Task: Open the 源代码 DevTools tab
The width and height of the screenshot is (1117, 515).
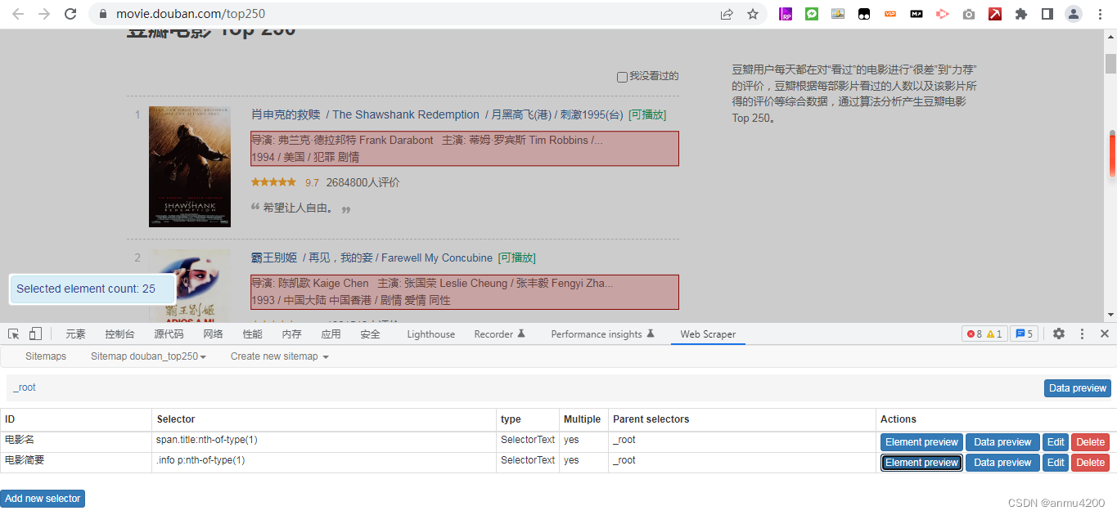Action: coord(169,334)
